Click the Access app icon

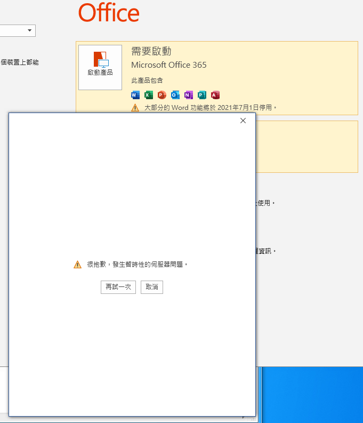coord(215,95)
